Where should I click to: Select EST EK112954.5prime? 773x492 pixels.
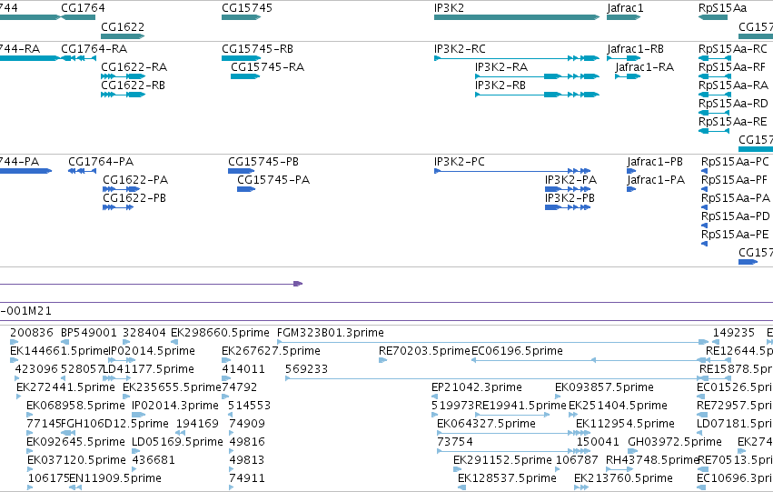point(583,433)
